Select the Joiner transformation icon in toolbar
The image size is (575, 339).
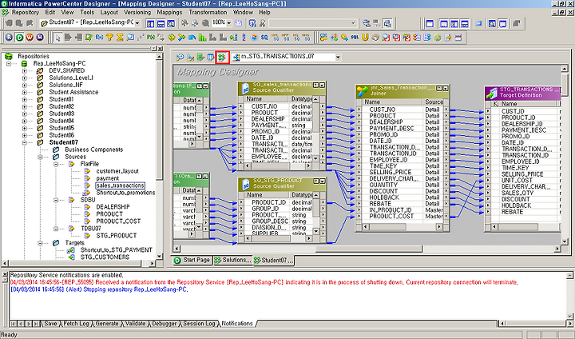(x=181, y=38)
